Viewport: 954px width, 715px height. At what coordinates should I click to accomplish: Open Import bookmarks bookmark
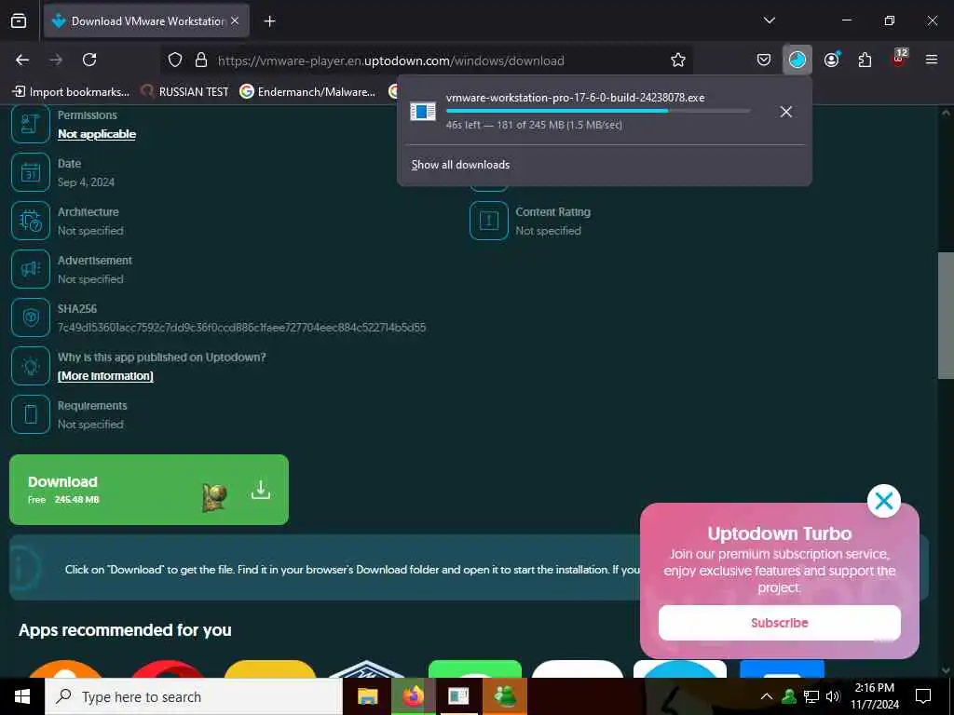click(71, 92)
